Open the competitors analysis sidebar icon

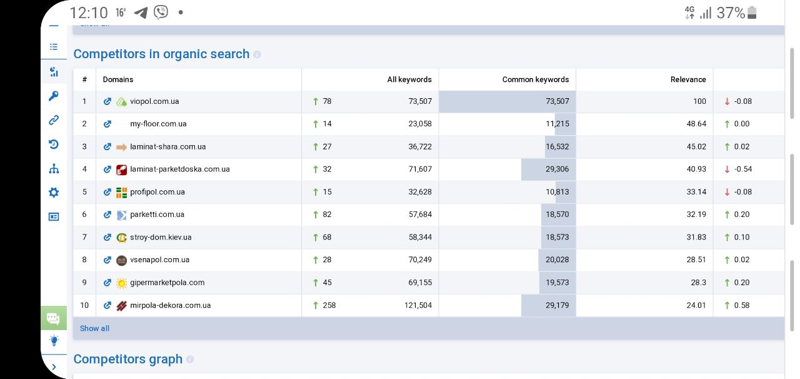point(54,72)
